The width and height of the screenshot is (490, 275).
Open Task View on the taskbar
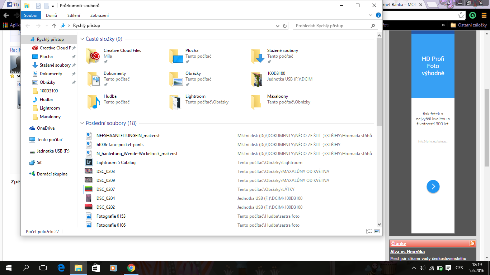coord(43,267)
